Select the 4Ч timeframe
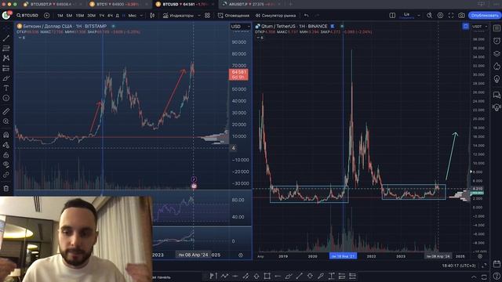Image resolution: width=502 pixels, height=282 pixels. (x=110, y=16)
